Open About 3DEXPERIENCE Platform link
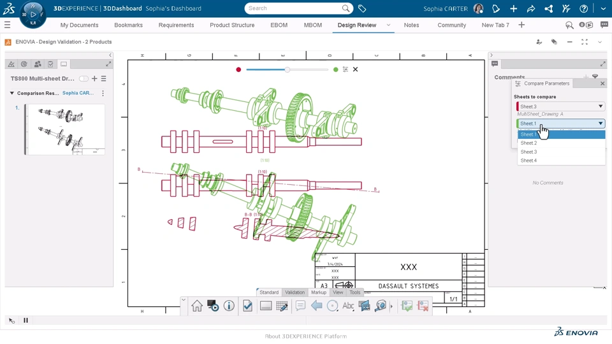Image resolution: width=612 pixels, height=344 pixels. pos(305,336)
